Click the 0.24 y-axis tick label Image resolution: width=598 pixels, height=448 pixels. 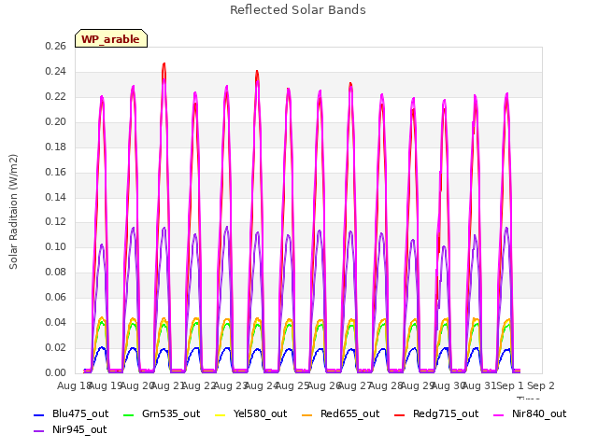tap(55, 71)
